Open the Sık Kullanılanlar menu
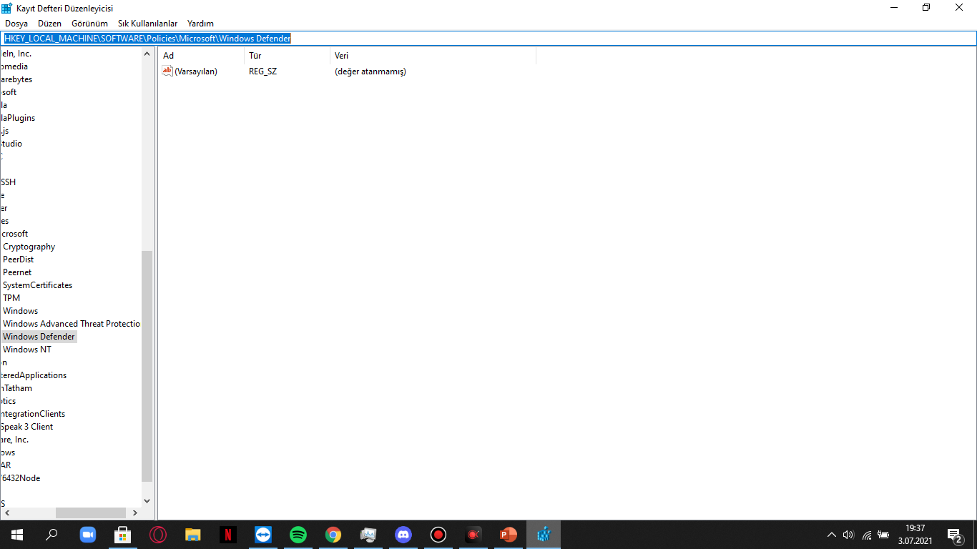 [x=148, y=24]
